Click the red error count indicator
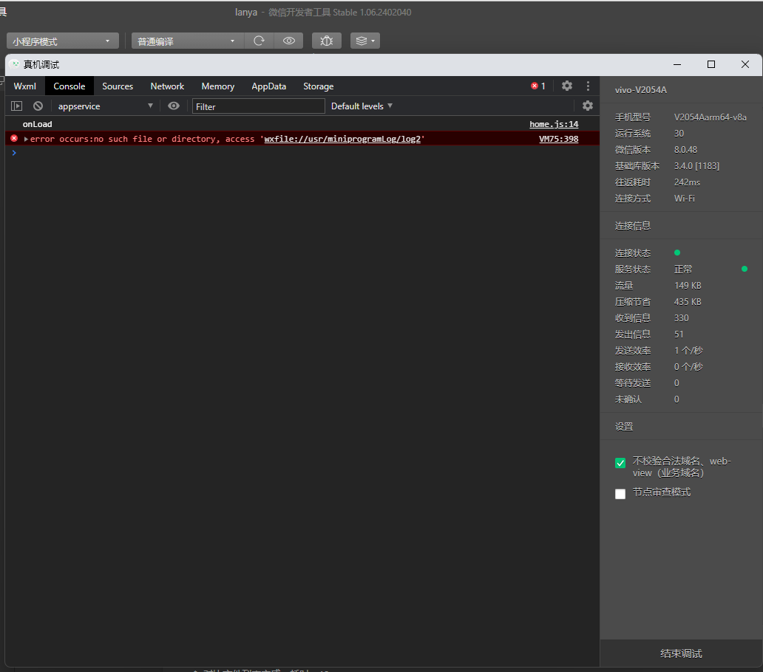 point(538,86)
